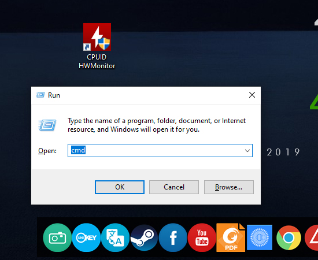Viewport: 318px width, 260px height.
Task: Click the CPUID HWMonitor label text
Action: pyautogui.click(x=97, y=61)
